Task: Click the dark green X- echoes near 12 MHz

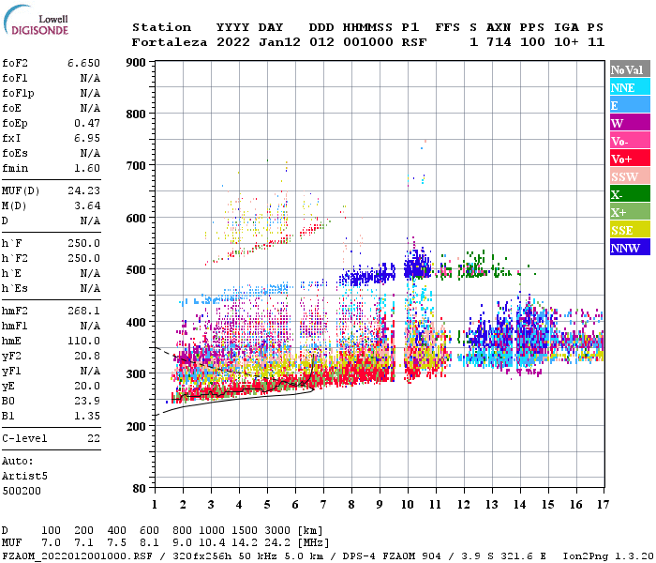Action: [477, 266]
